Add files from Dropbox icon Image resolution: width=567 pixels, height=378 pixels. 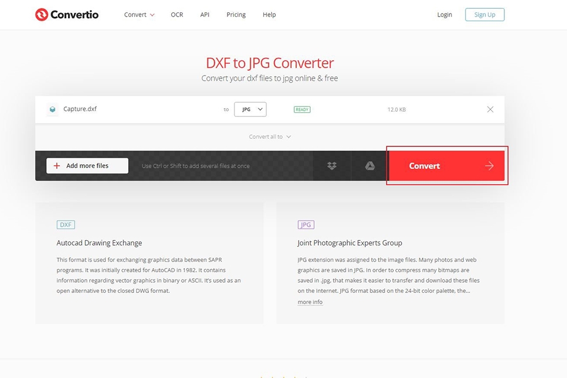331,165
